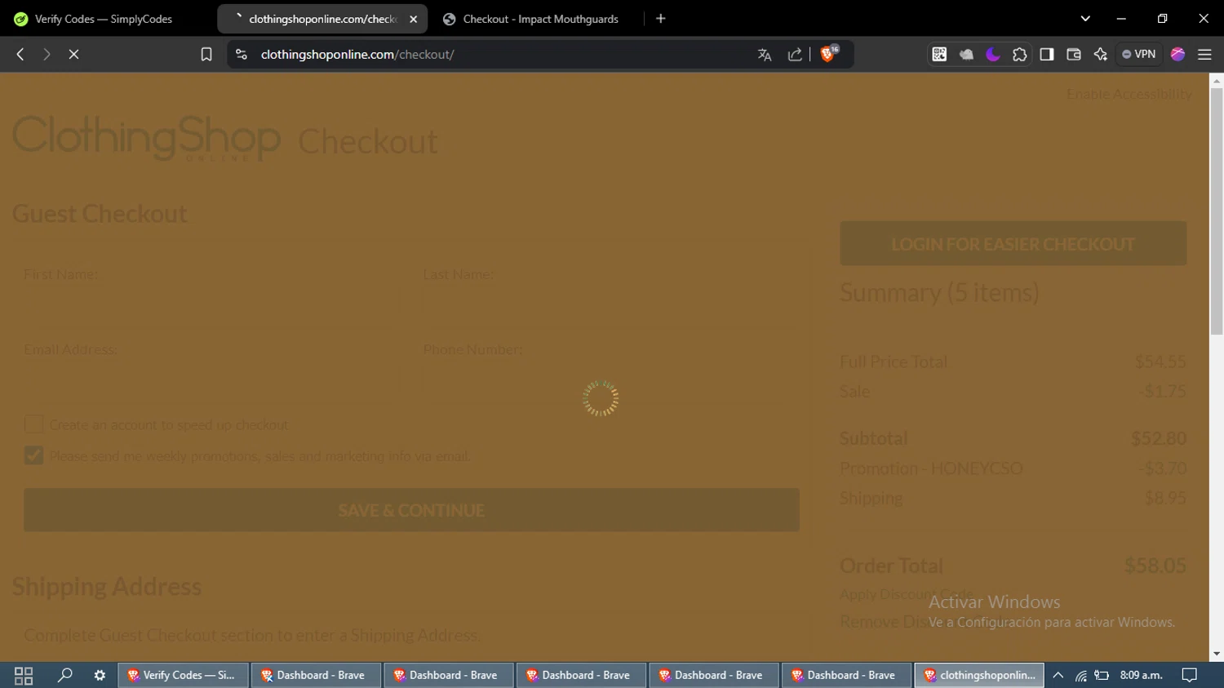Check Create an account to speed up checkout
The width and height of the screenshot is (1224, 688).
[x=33, y=424]
